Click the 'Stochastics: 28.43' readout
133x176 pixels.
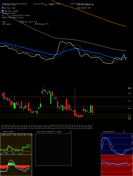pos(9,13)
